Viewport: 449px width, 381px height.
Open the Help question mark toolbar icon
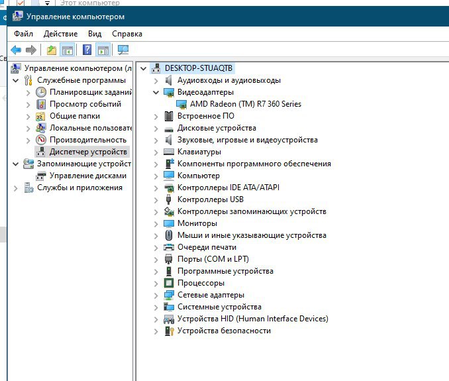pyautogui.click(x=87, y=50)
